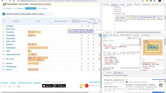Open the Контакты footer link
Image resolution: width=166 pixels, height=93 pixels.
[37, 83]
